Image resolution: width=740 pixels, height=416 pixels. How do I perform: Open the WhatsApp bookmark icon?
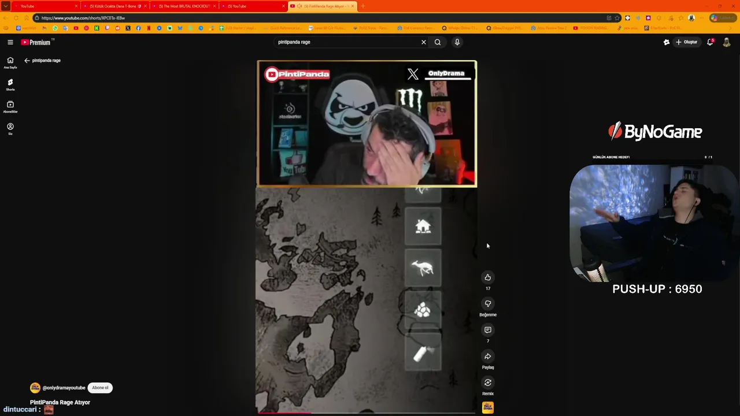coord(55,28)
